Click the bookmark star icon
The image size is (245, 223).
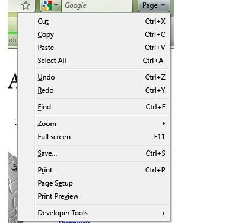(x=26, y=5)
